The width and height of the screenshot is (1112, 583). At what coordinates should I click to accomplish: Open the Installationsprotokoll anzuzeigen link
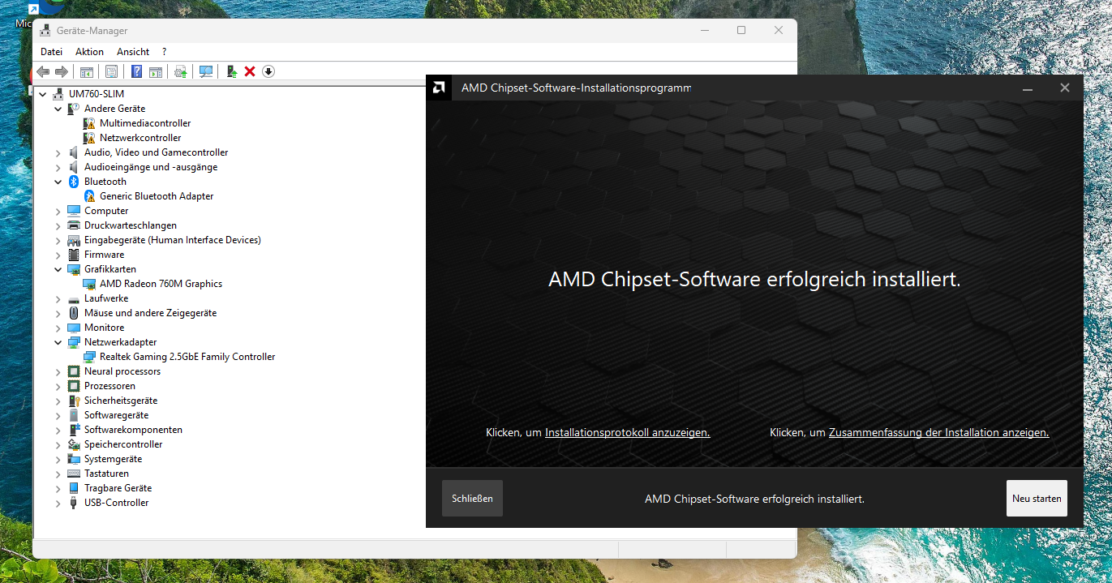click(x=627, y=433)
